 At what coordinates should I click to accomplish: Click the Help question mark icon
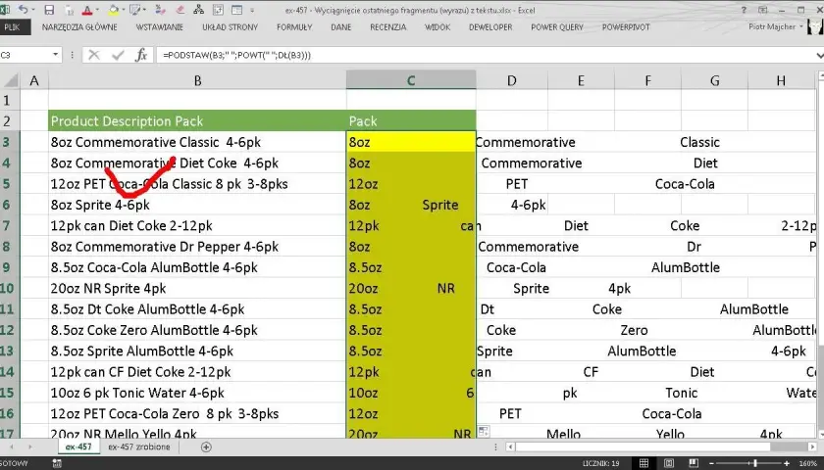[x=744, y=10]
